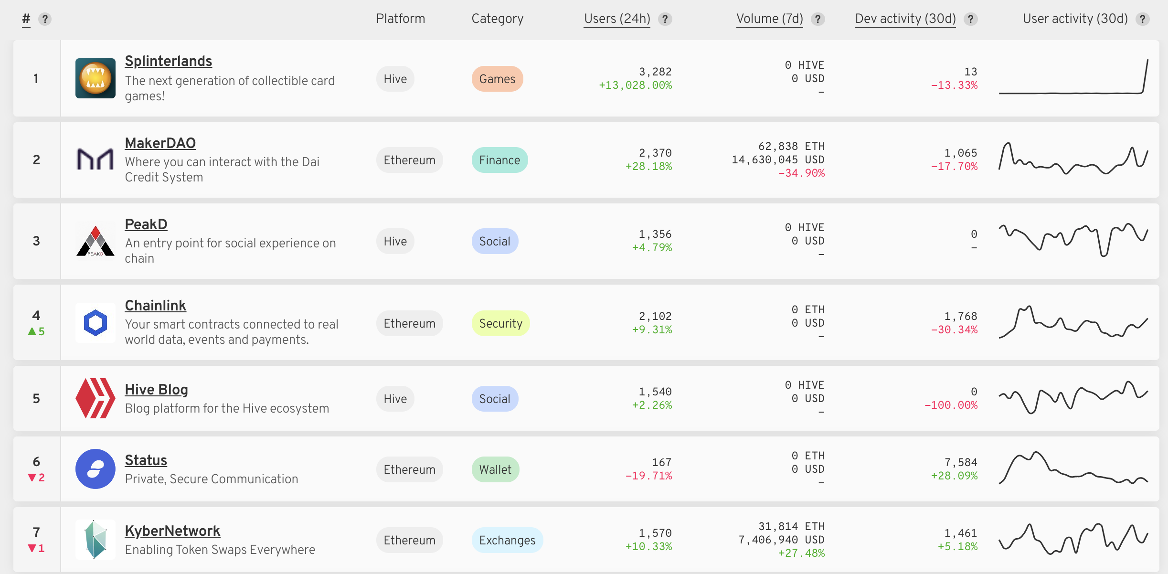The width and height of the screenshot is (1168, 574).
Task: Open the Hive Blog red logo
Action: 96,398
